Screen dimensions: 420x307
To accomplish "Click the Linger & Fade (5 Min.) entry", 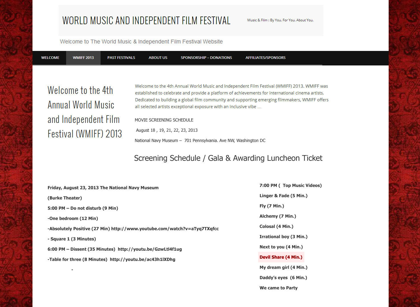I will tap(283, 196).
